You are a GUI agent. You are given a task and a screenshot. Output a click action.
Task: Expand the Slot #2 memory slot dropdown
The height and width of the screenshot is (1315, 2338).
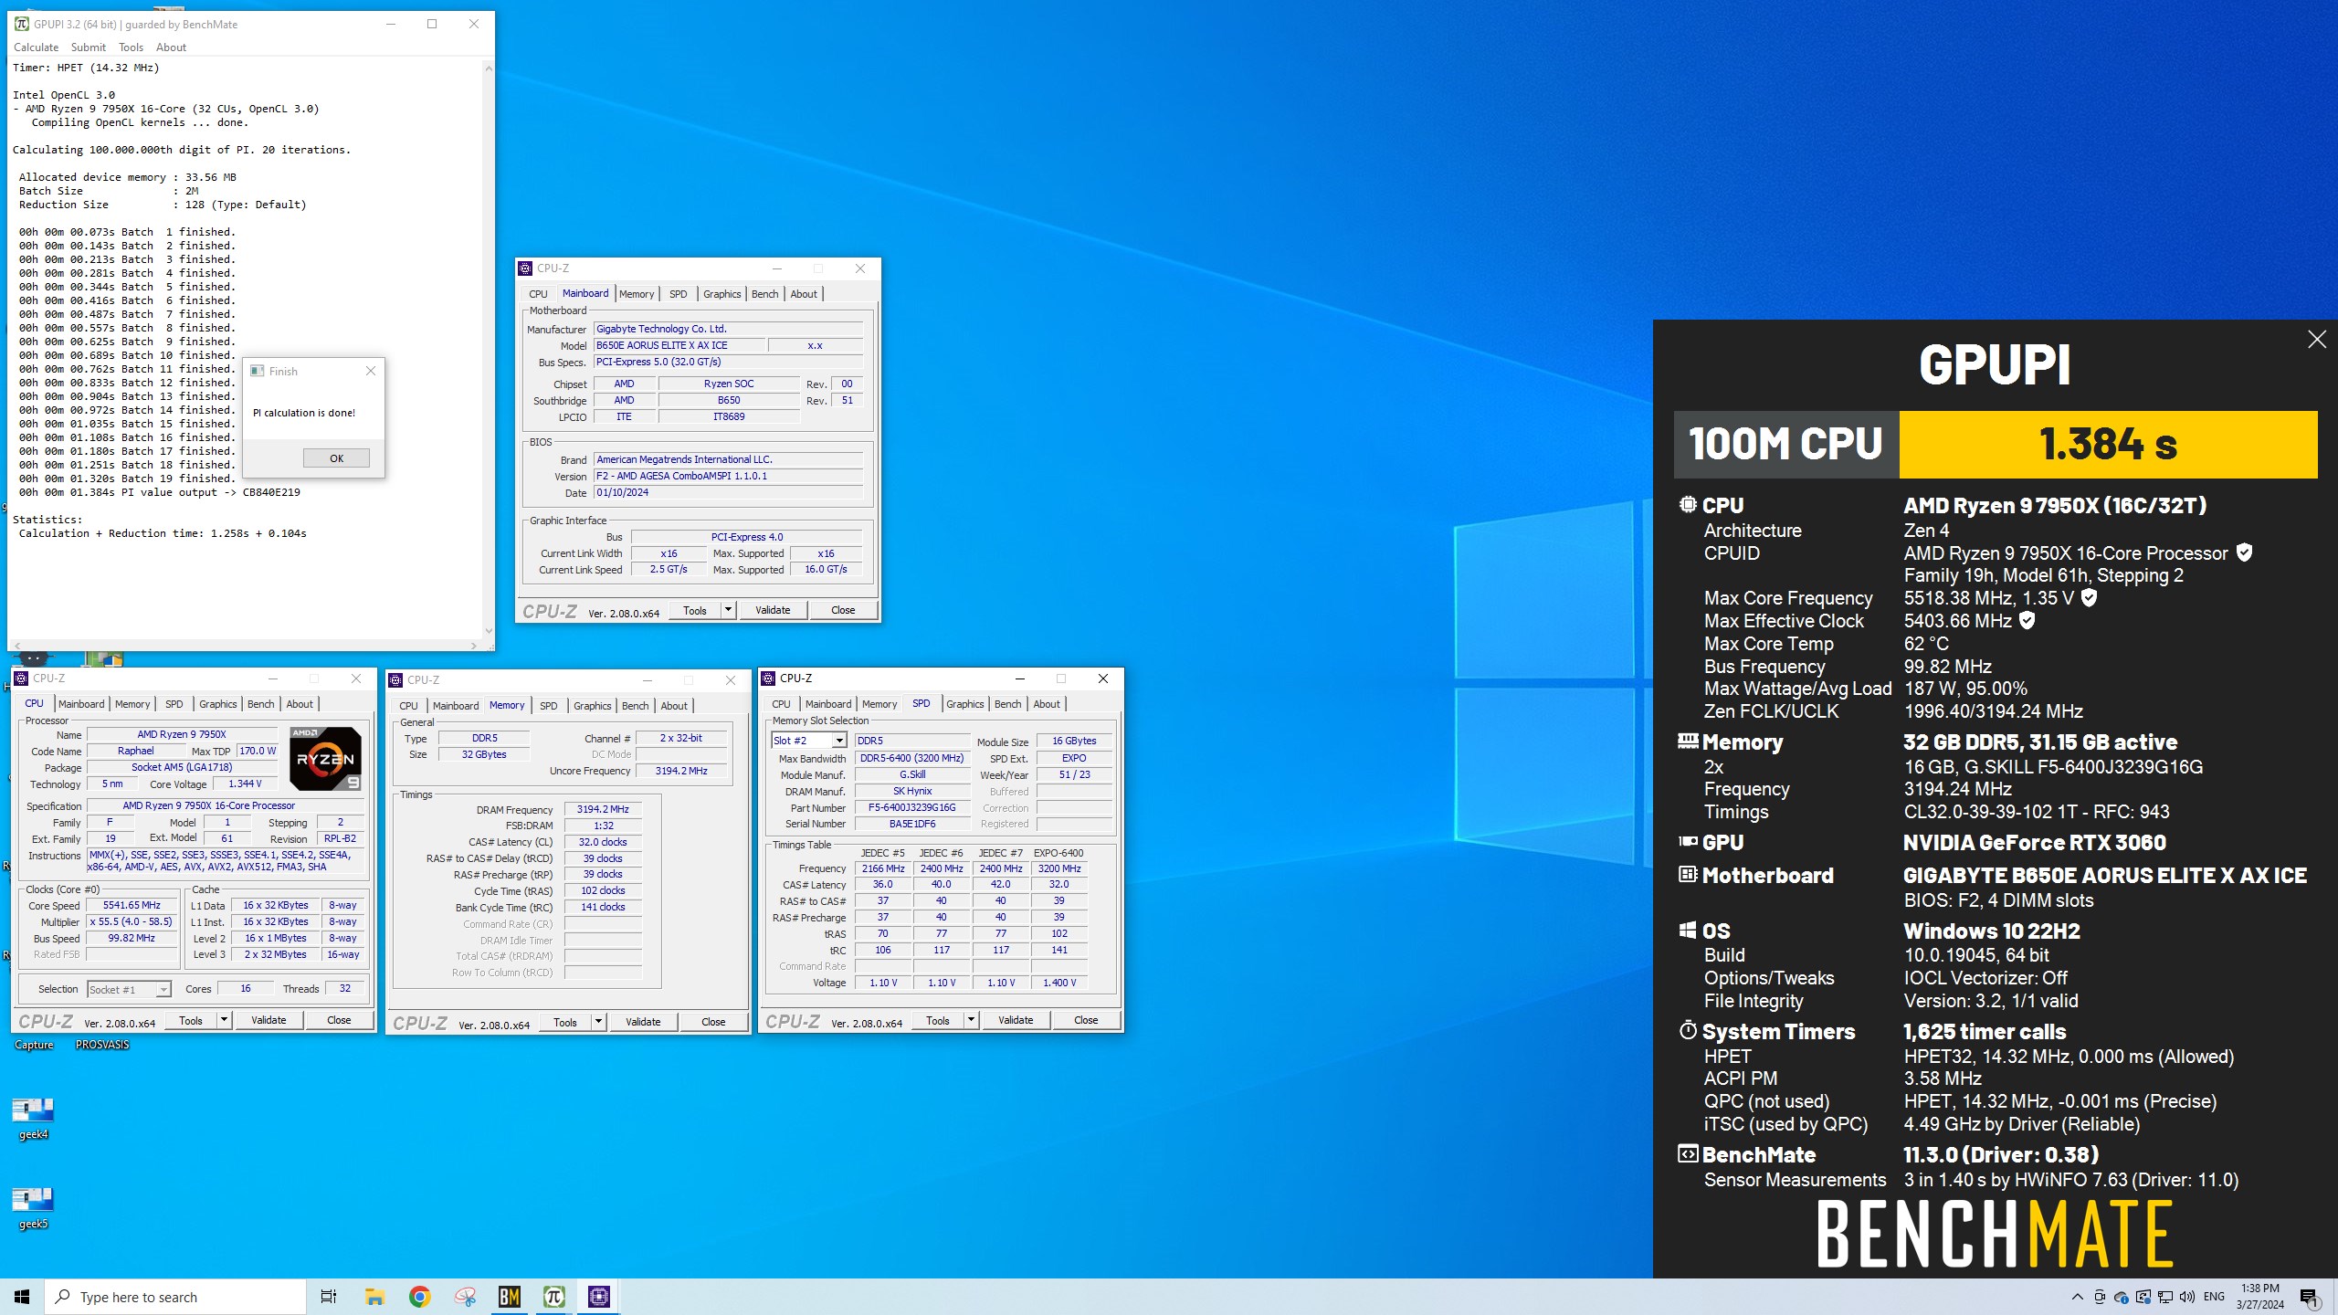point(838,741)
